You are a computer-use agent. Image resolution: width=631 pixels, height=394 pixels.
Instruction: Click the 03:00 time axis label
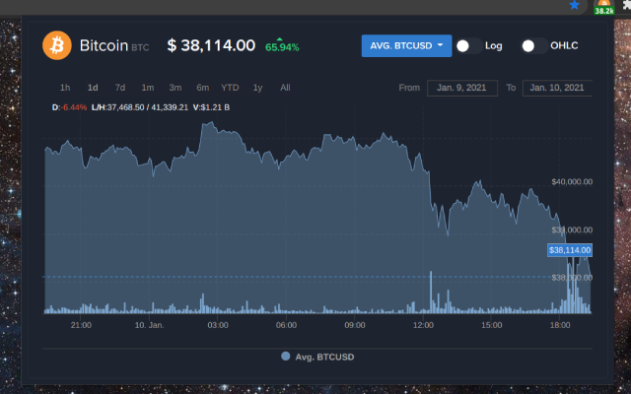(218, 325)
